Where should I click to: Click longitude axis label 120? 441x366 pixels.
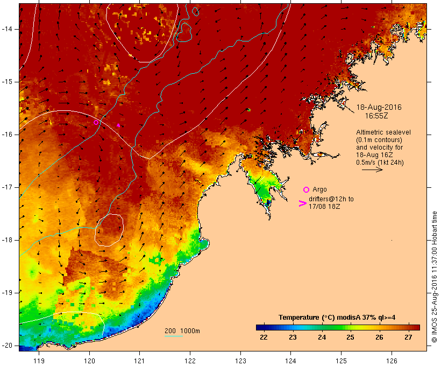coord(89,361)
